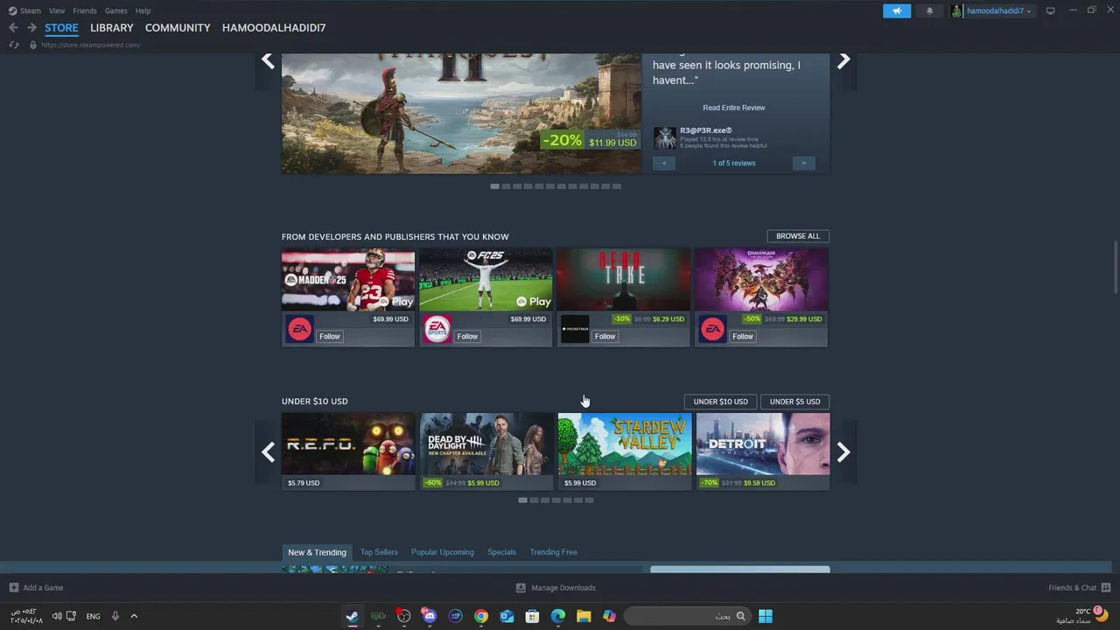Viewport: 1120px width, 630px height.
Task: Open Microsoft Store from the taskbar
Action: coord(532,616)
